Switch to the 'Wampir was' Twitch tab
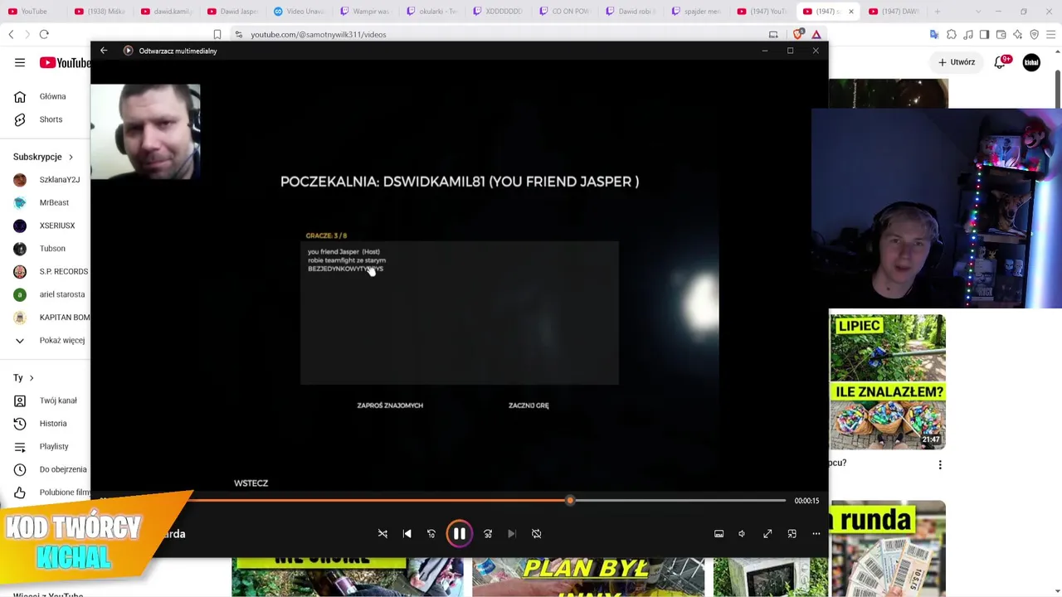The height and width of the screenshot is (597, 1062). point(366,12)
